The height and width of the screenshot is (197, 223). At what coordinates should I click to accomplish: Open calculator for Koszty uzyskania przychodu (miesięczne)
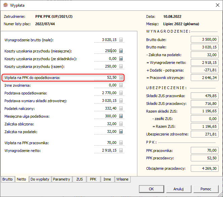pyautogui.click(x=121, y=51)
